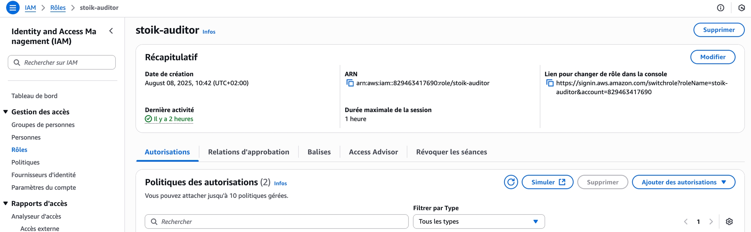Collapse the Rapports d'accès section
751x232 pixels.
pos(6,203)
